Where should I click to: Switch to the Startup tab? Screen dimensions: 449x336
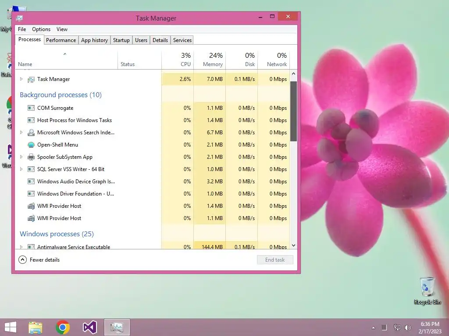[x=121, y=40]
